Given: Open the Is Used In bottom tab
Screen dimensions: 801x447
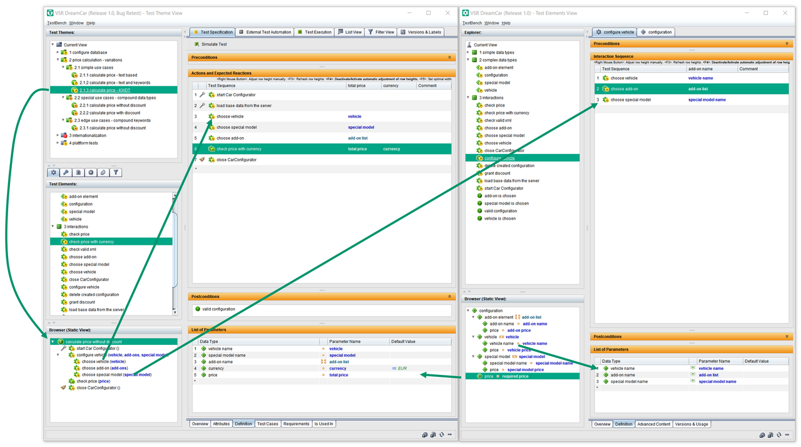Looking at the screenshot, I should coord(324,424).
